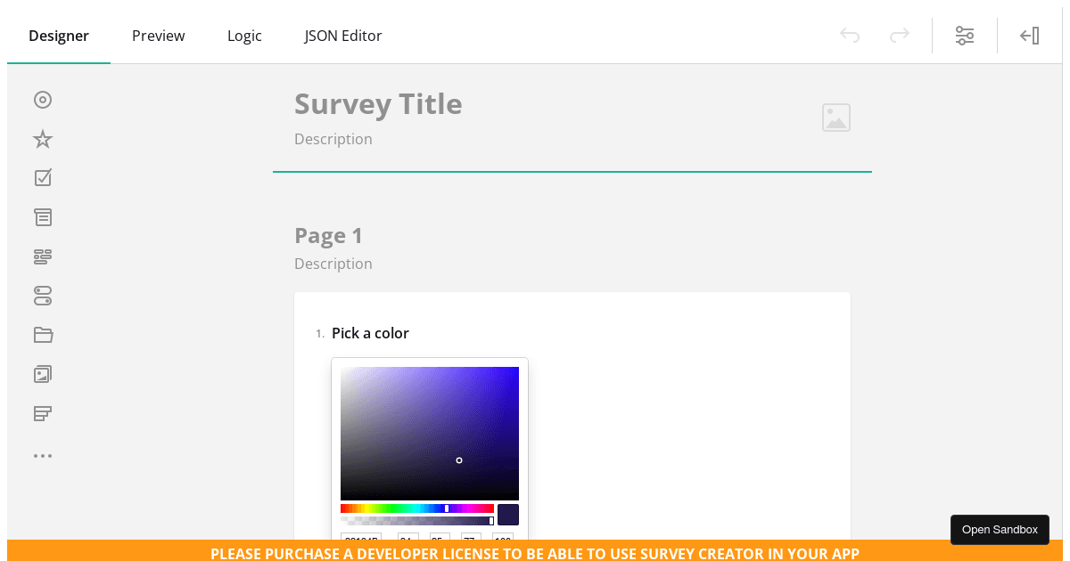Select the Multi-Select Dropdown tool
This screenshot has height=561, width=1070.
43,256
